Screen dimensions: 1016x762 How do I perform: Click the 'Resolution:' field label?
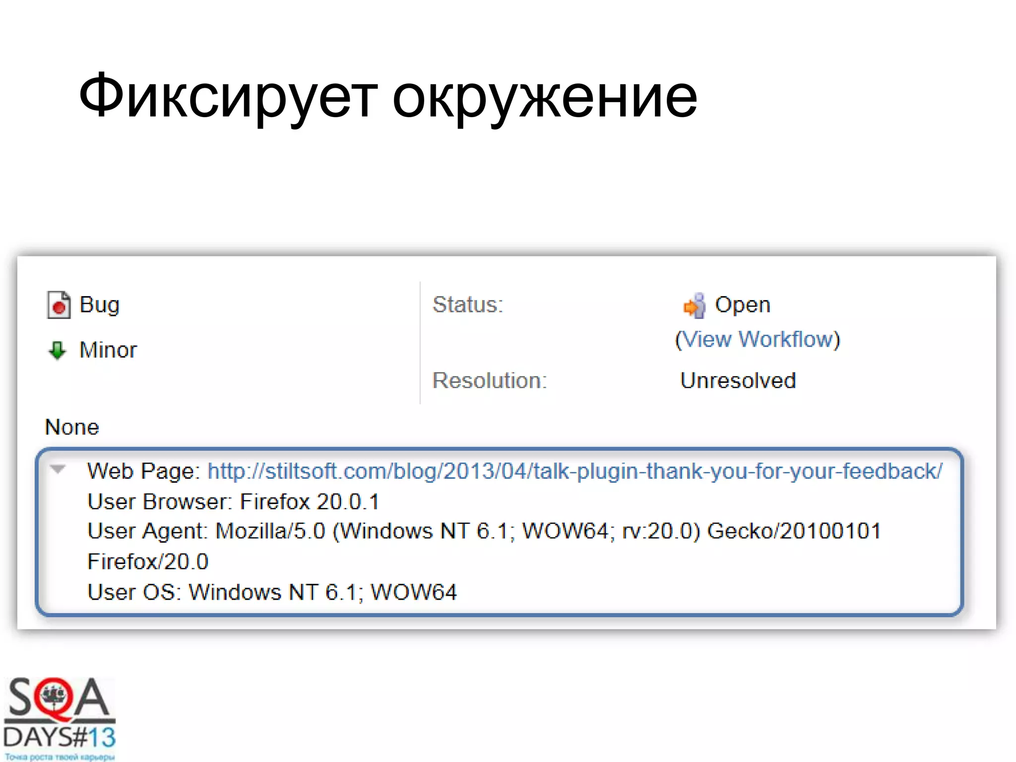490,381
